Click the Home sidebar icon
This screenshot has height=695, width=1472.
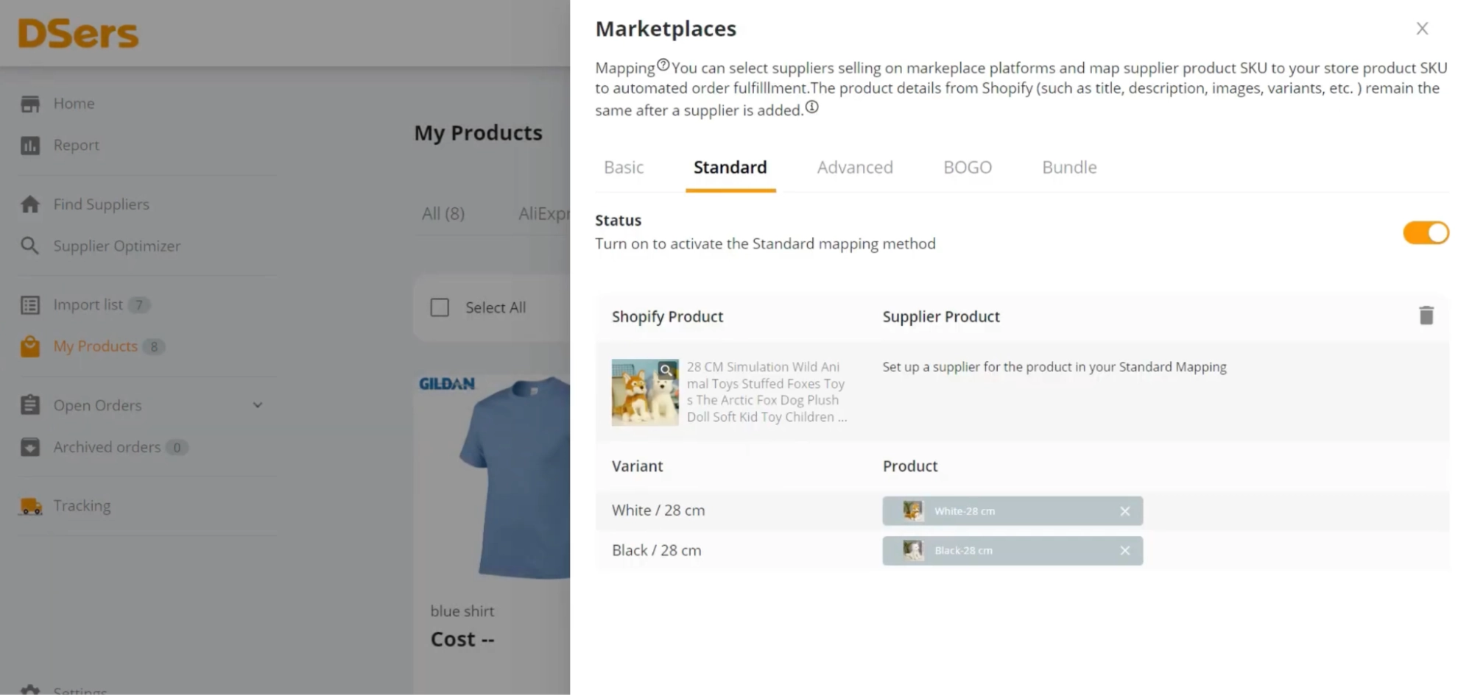[x=30, y=104]
